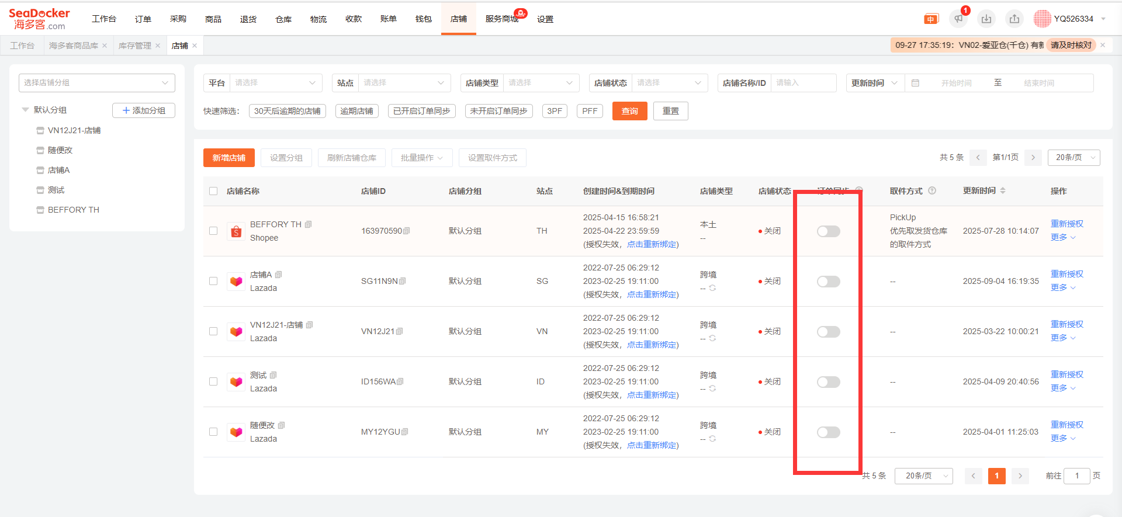Image resolution: width=1122 pixels, height=517 pixels.
Task: Click the announcement megaphone icon with badge
Action: pos(958,19)
